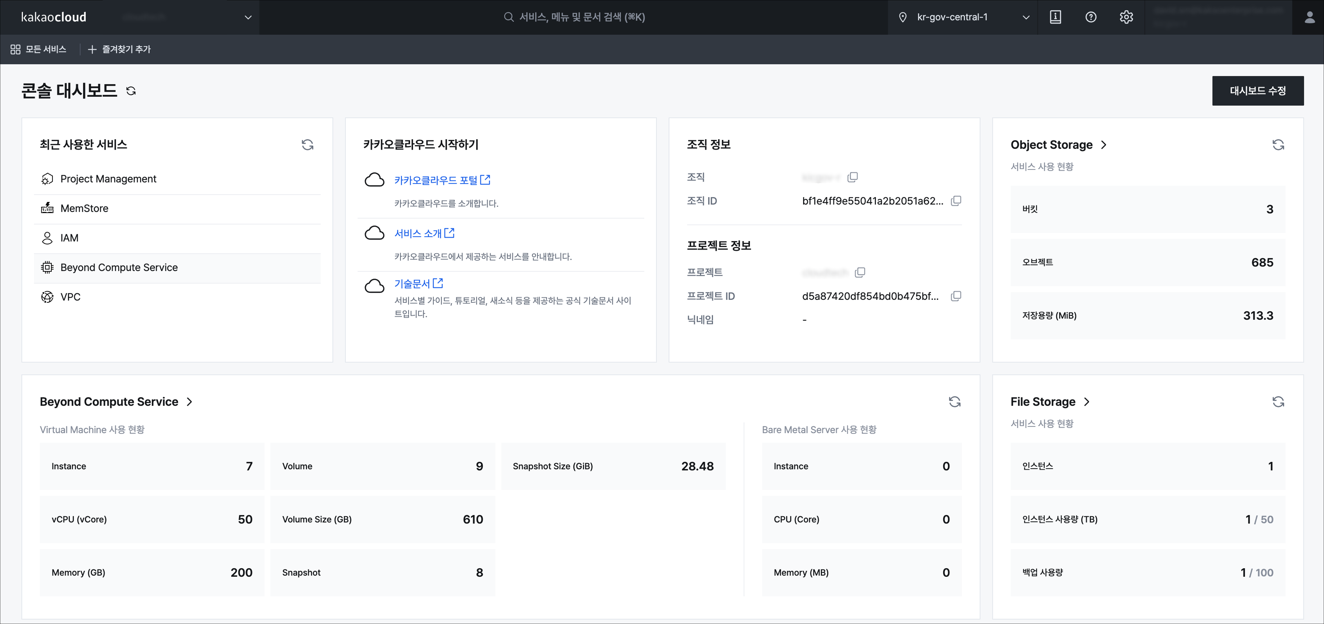The image size is (1324, 624).
Task: Open the 카카오클라우드 포털 link
Action: point(442,180)
